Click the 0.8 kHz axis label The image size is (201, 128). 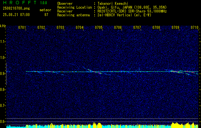click(x=3, y=90)
